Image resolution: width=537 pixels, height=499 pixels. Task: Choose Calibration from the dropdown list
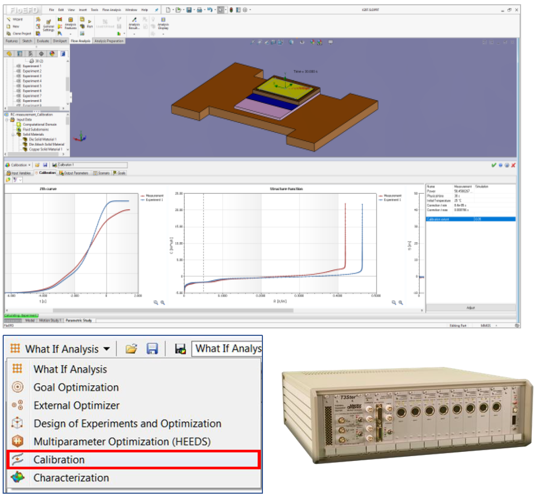click(x=134, y=459)
